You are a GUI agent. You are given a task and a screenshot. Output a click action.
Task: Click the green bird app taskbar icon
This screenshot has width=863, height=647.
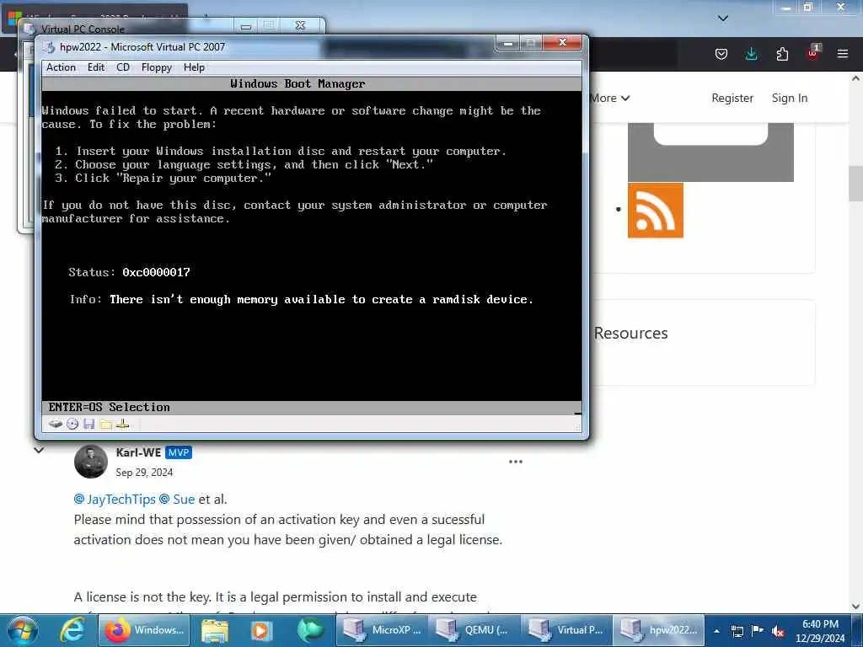[x=310, y=630]
